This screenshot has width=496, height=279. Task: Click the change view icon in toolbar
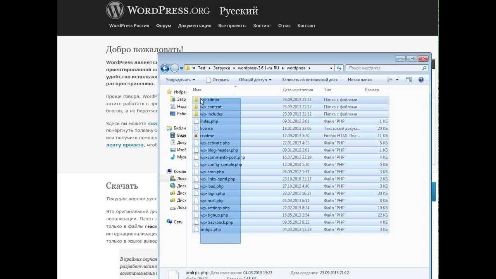click(390, 80)
